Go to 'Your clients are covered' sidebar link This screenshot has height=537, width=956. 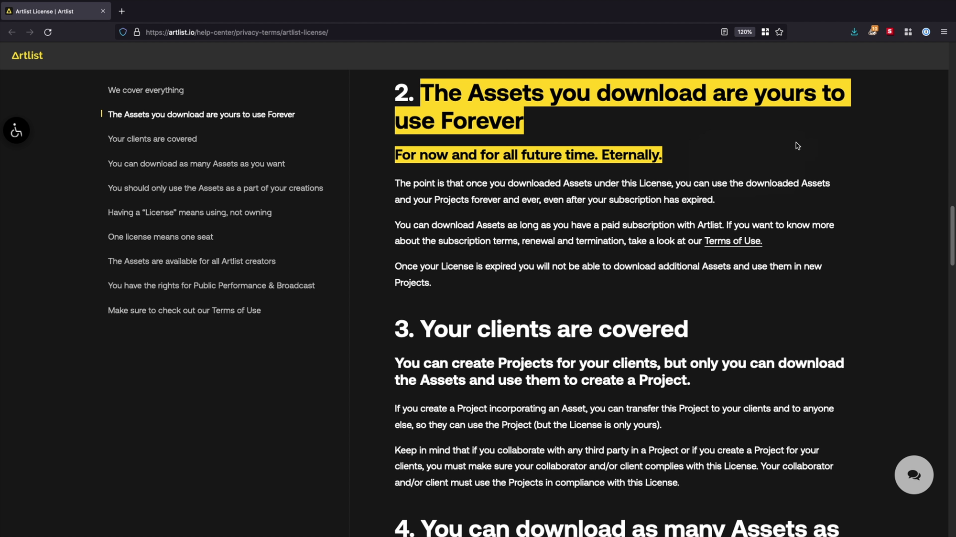coord(152,139)
